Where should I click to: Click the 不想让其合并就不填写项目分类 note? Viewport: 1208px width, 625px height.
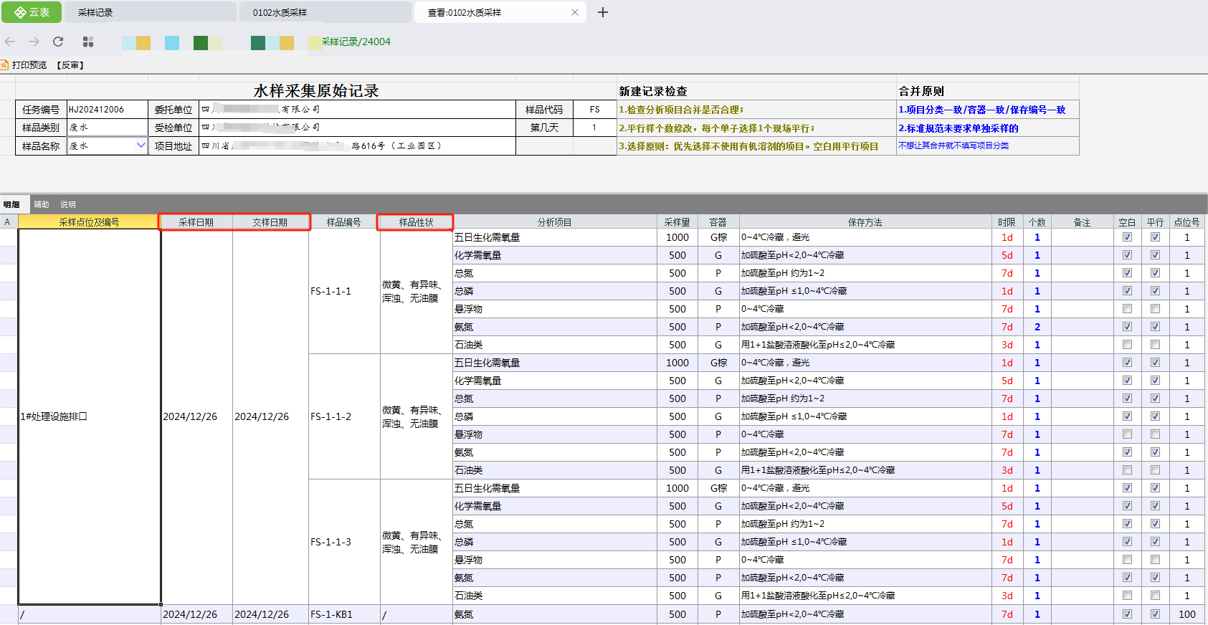point(953,145)
